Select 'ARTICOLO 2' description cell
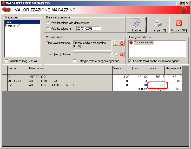 pyautogui.click(x=70, y=77)
